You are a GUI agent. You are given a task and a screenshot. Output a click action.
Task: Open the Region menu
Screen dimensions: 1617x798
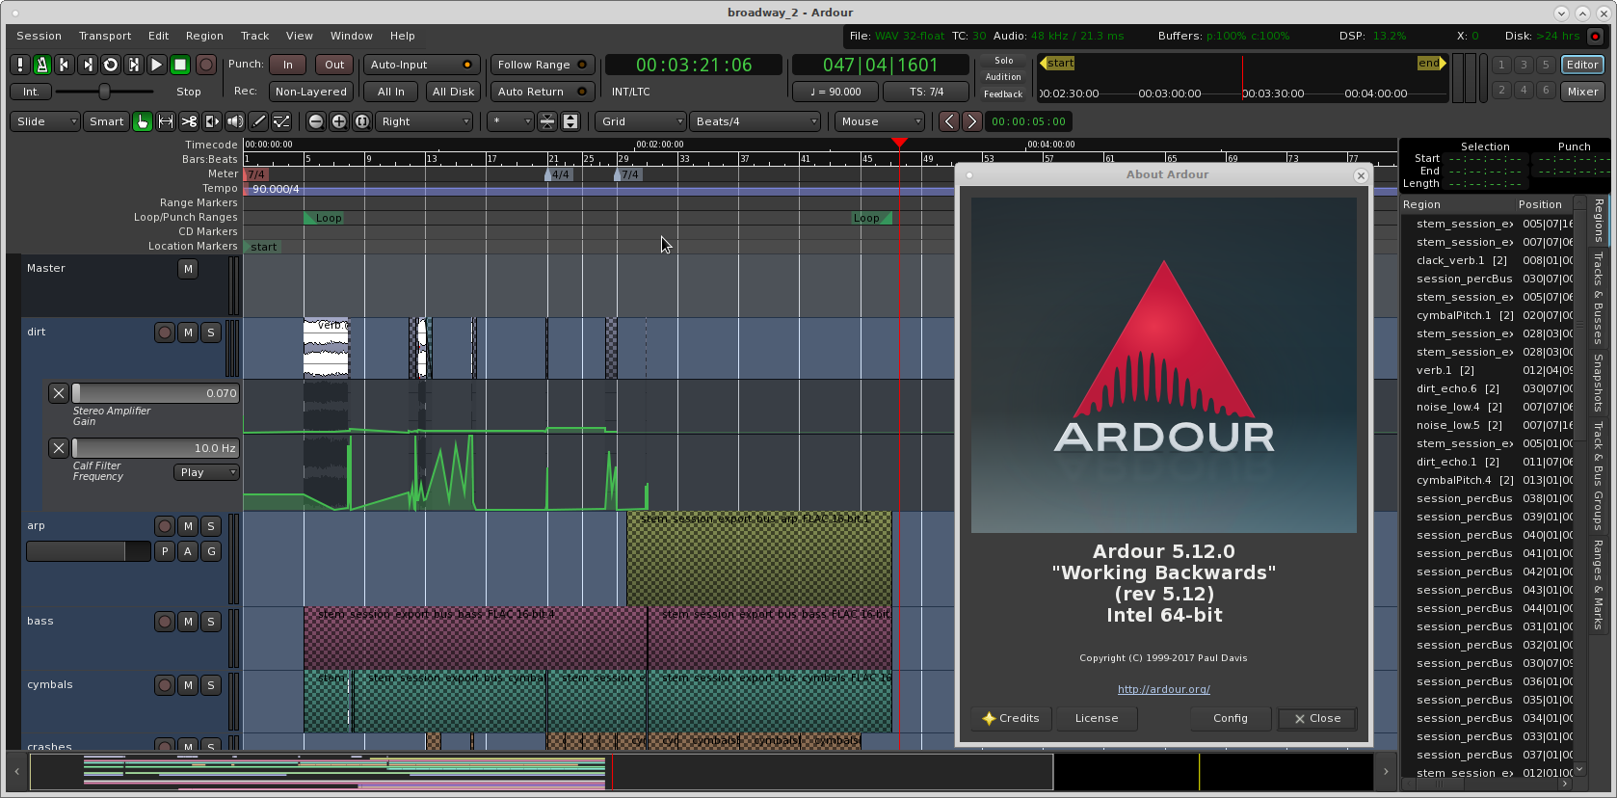[204, 36]
